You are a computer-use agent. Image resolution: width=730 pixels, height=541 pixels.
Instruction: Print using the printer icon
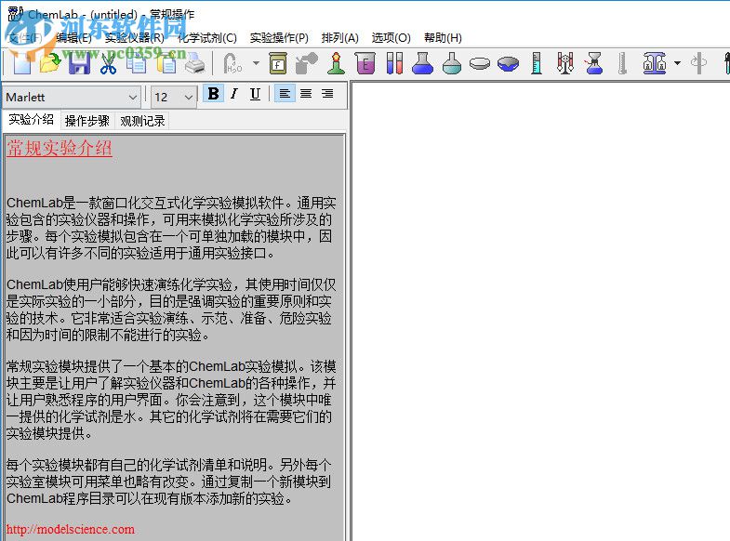coord(194,64)
